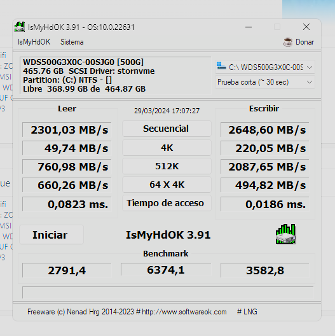The image size is (335, 336).
Task: Expand the Prueba corta test duration dropdown
Action: pos(265,82)
